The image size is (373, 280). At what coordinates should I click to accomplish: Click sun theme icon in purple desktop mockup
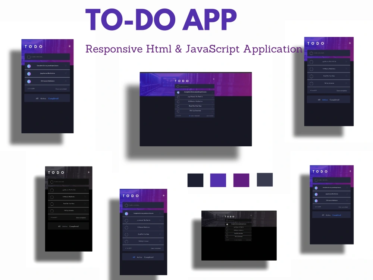click(x=214, y=79)
